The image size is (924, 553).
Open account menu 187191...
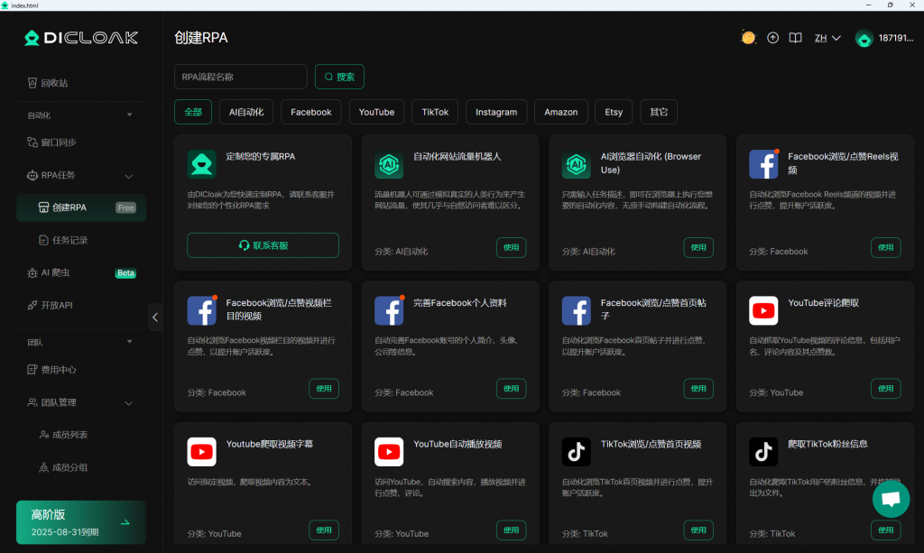coord(896,38)
